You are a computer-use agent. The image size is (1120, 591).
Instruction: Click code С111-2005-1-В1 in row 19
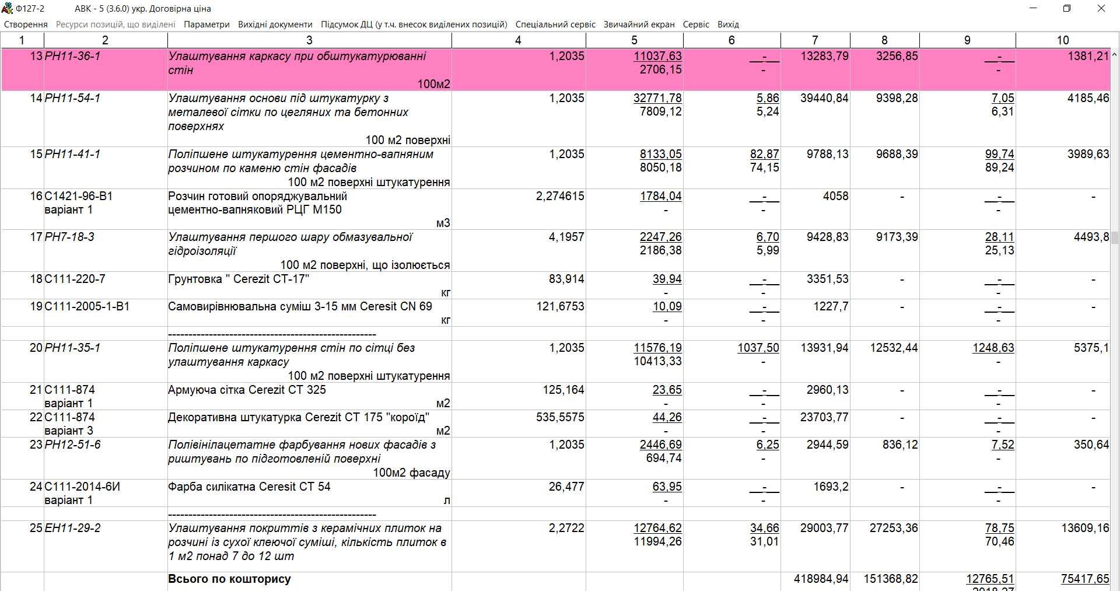(87, 306)
